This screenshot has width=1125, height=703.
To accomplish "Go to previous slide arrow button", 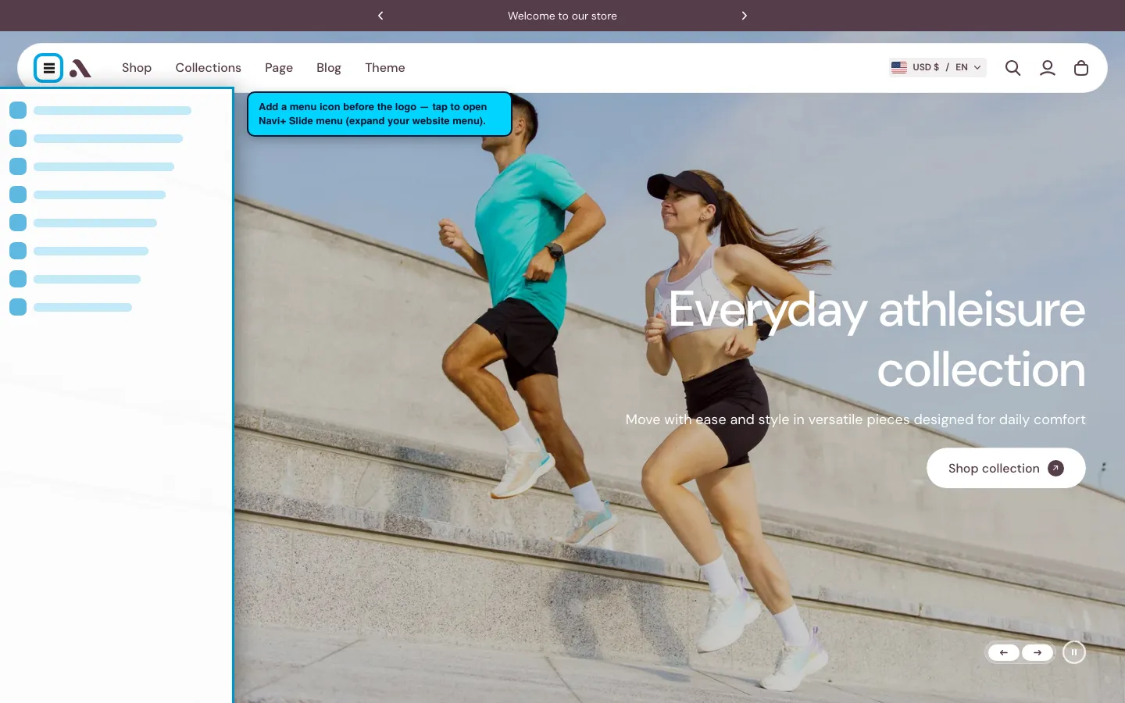I will (x=1004, y=652).
